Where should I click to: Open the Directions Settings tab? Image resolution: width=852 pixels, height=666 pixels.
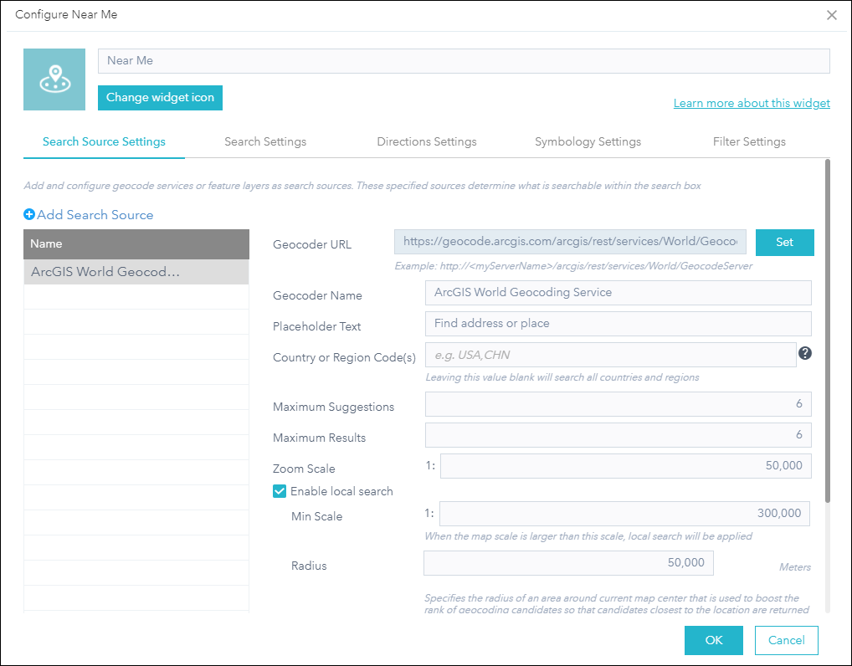point(427,141)
